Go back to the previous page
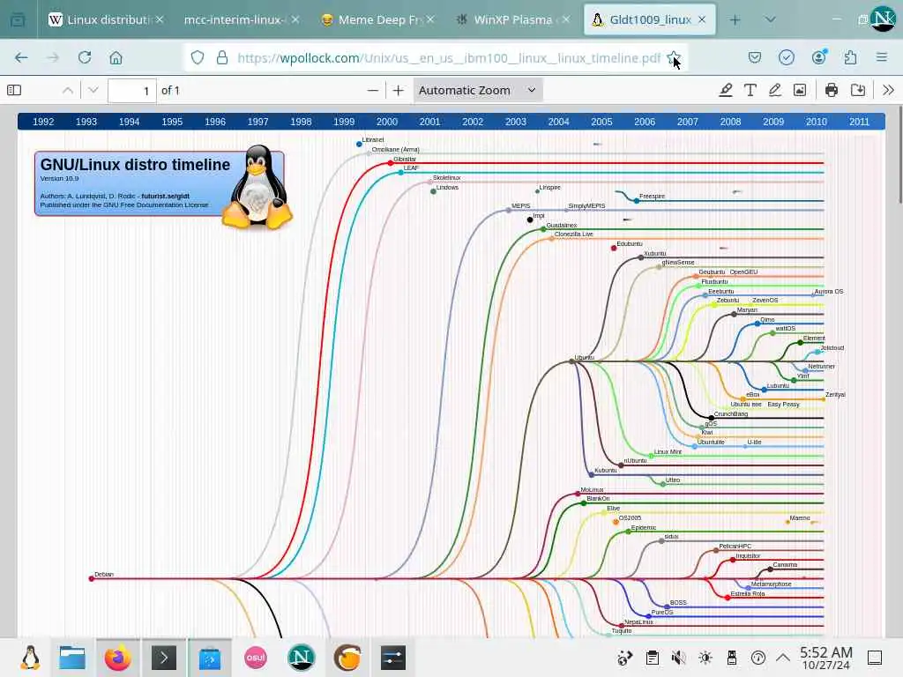 (21, 57)
